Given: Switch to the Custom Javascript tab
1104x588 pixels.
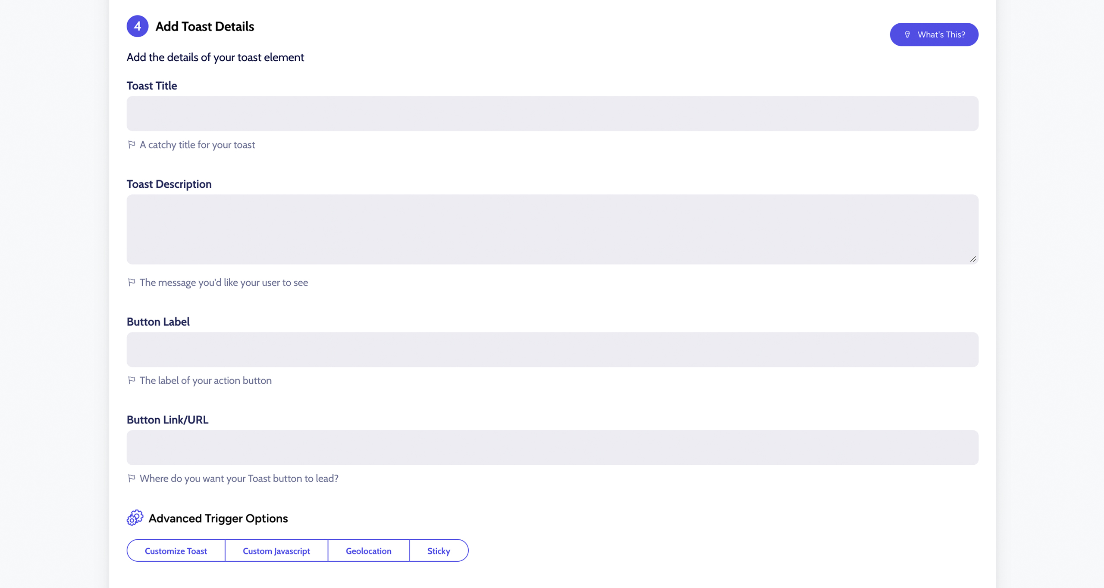Looking at the screenshot, I should 276,551.
